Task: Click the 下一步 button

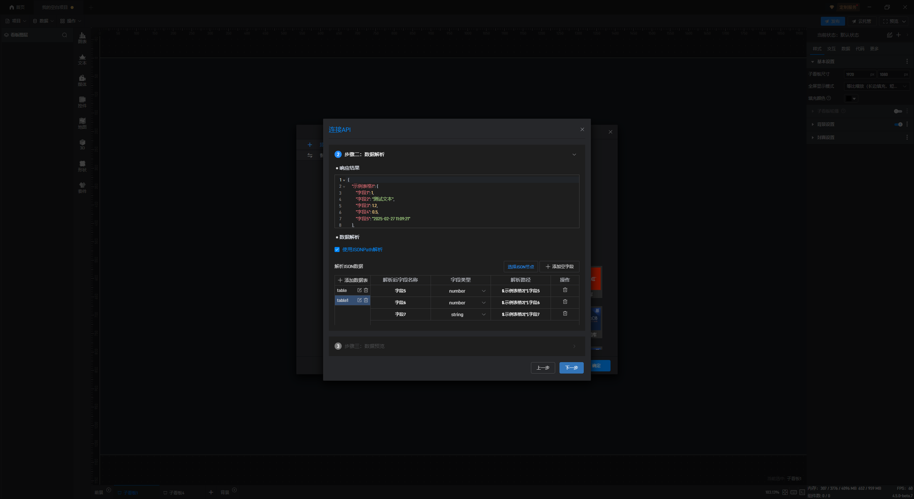Action: [571, 367]
